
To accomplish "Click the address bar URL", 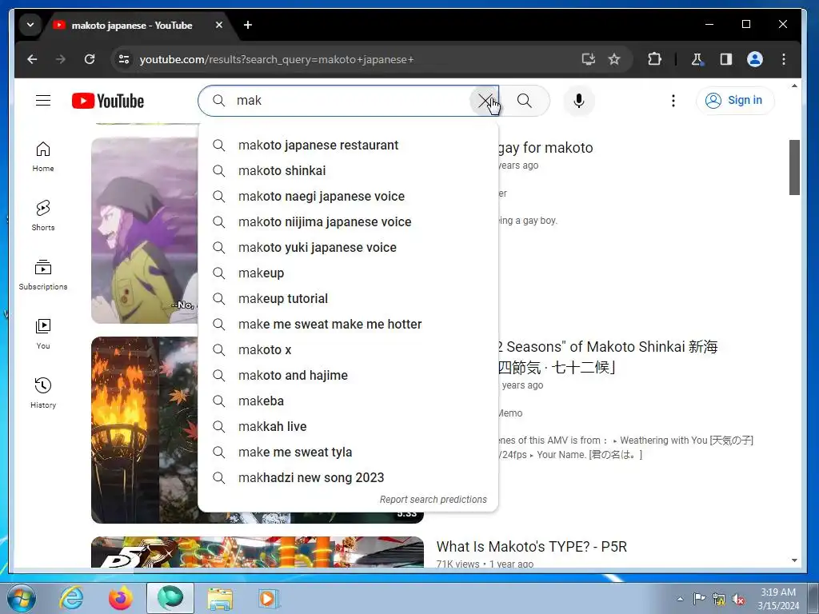I will [276, 59].
